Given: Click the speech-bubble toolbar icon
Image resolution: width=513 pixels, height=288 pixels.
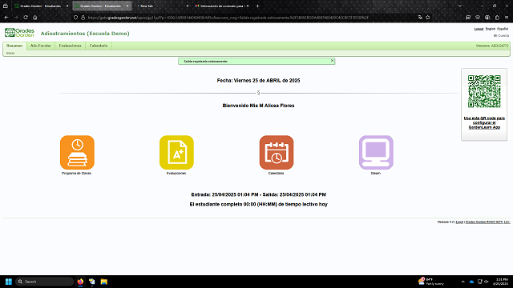Looking at the screenshot, I should (468, 18).
